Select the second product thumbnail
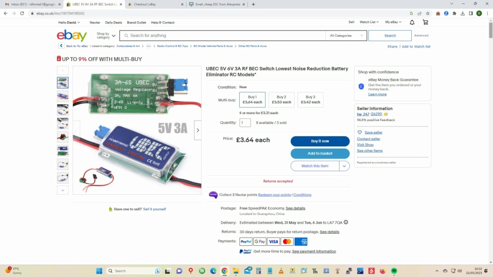Viewport: 493px width, 277px height. (63, 96)
